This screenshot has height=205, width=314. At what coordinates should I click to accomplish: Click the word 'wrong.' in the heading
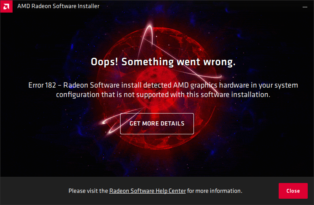219,62
